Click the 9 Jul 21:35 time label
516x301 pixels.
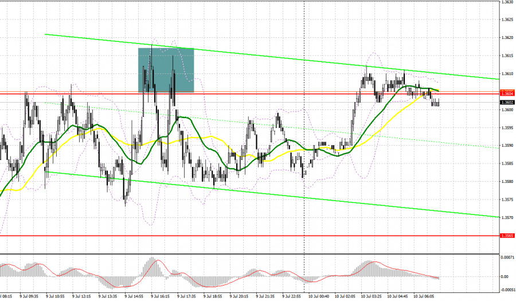265,296
